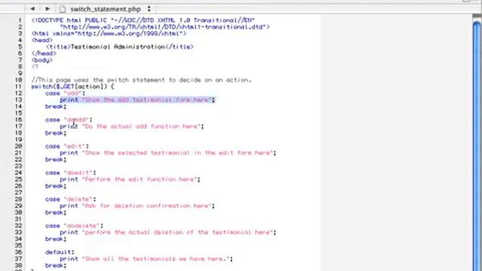Click break; on line 14
The height and width of the screenshot is (271, 482).
56,106
